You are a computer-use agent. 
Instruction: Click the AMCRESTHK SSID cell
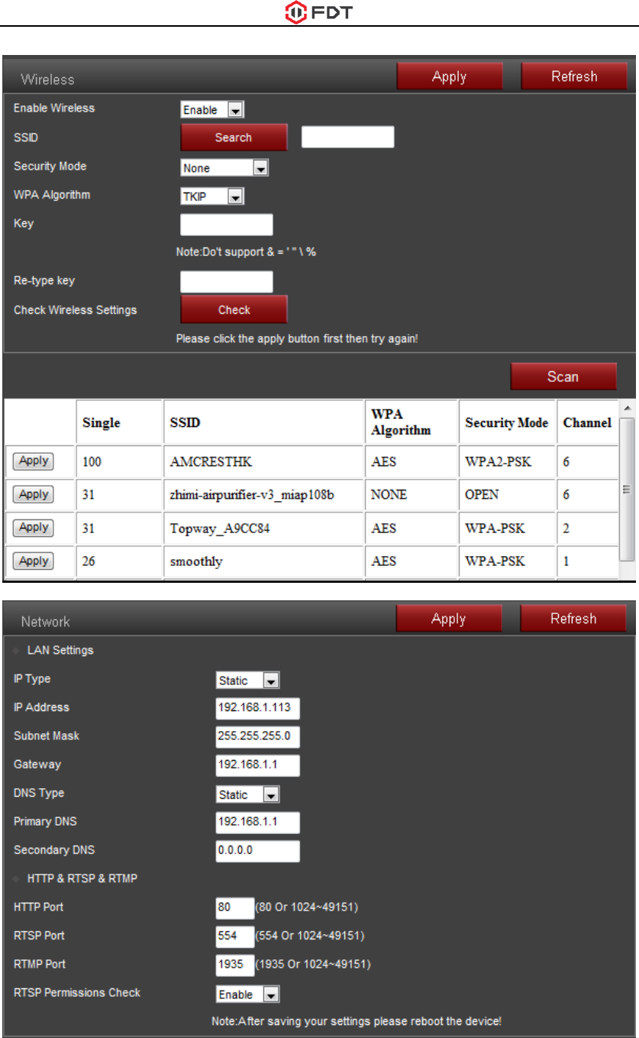[264, 462]
